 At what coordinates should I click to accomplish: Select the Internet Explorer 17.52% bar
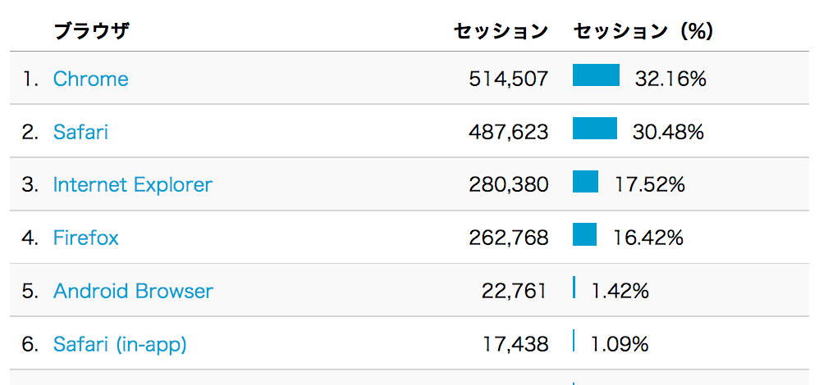pos(585,182)
